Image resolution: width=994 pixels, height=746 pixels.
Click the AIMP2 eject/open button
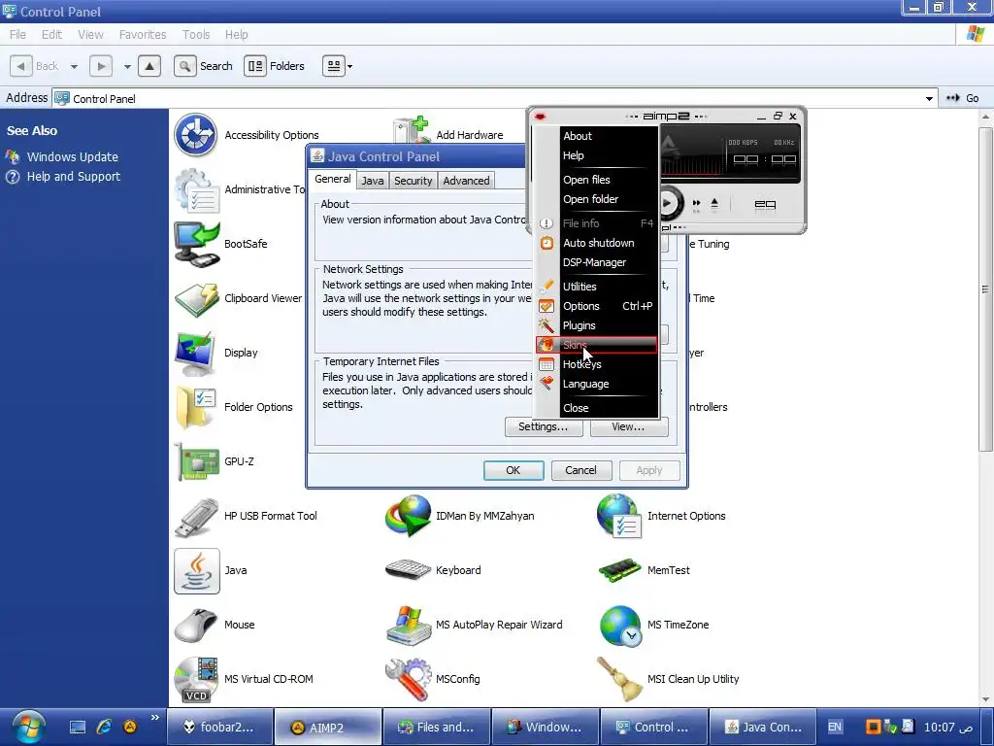point(714,203)
